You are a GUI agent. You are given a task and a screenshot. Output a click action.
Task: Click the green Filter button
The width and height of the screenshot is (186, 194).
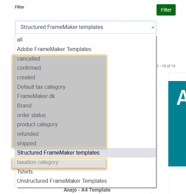pyautogui.click(x=166, y=10)
